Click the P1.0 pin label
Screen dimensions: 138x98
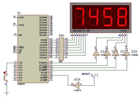[x=20, y=63]
